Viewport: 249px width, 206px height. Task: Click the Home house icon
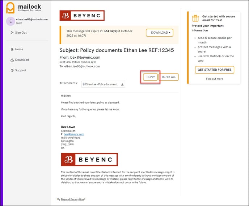coord(12,49)
